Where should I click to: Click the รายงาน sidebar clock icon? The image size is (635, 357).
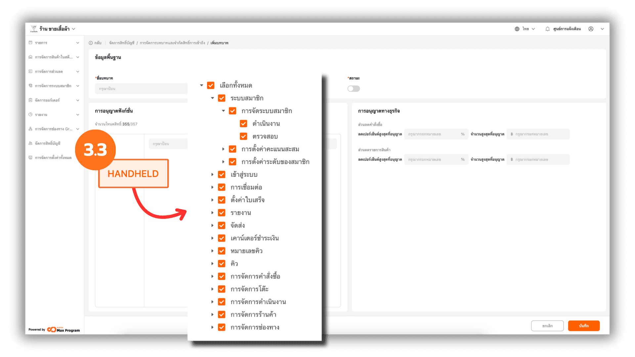point(30,115)
